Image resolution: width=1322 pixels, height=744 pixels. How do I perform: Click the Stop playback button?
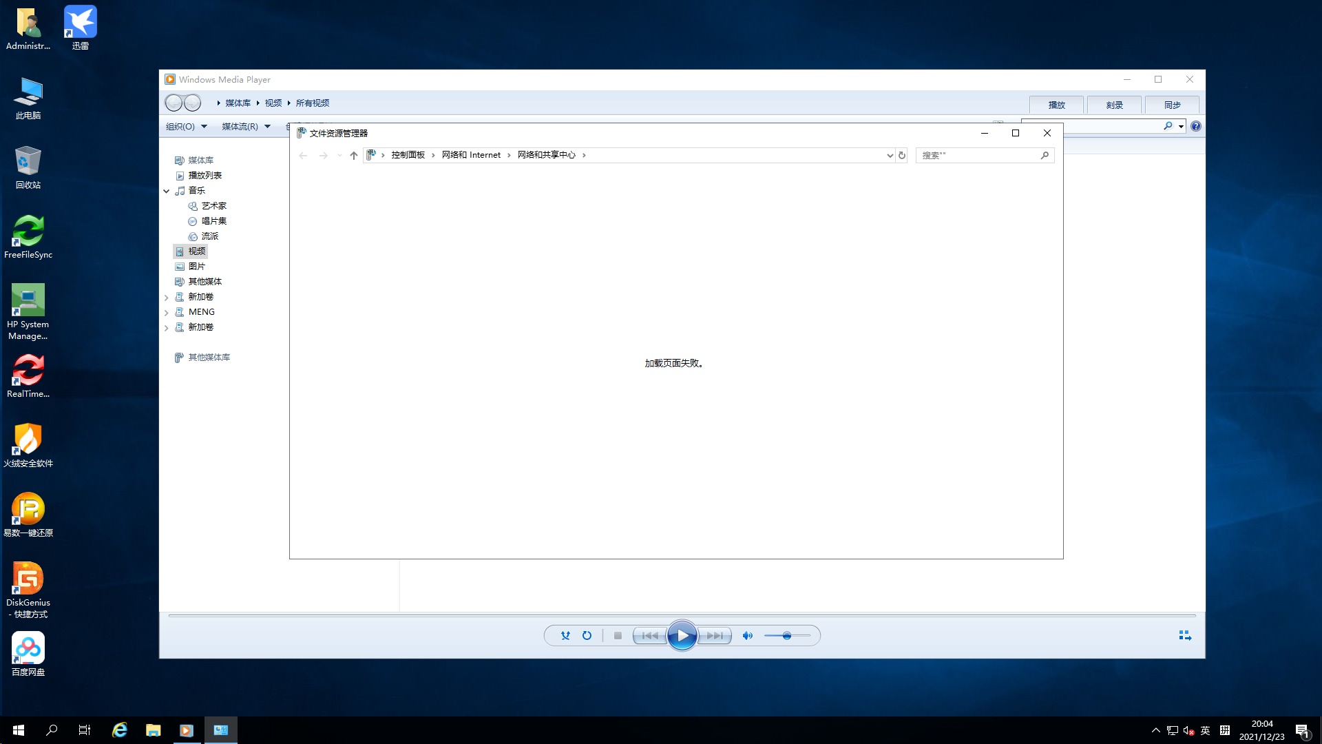(x=618, y=636)
